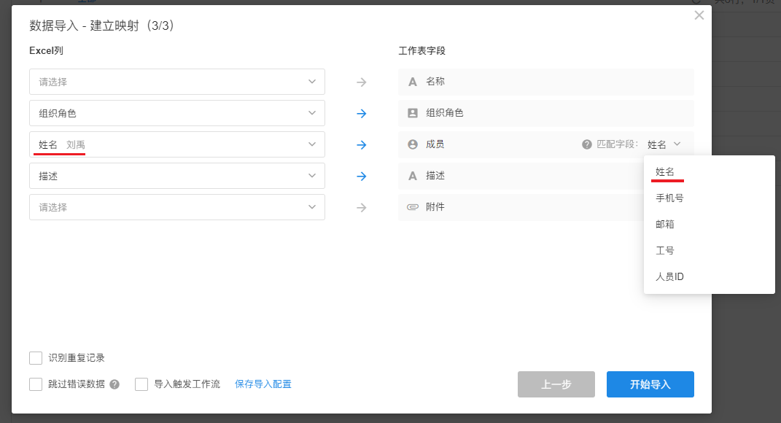
Task: Click the text-type icon beside 名称 field
Action: pyautogui.click(x=413, y=82)
